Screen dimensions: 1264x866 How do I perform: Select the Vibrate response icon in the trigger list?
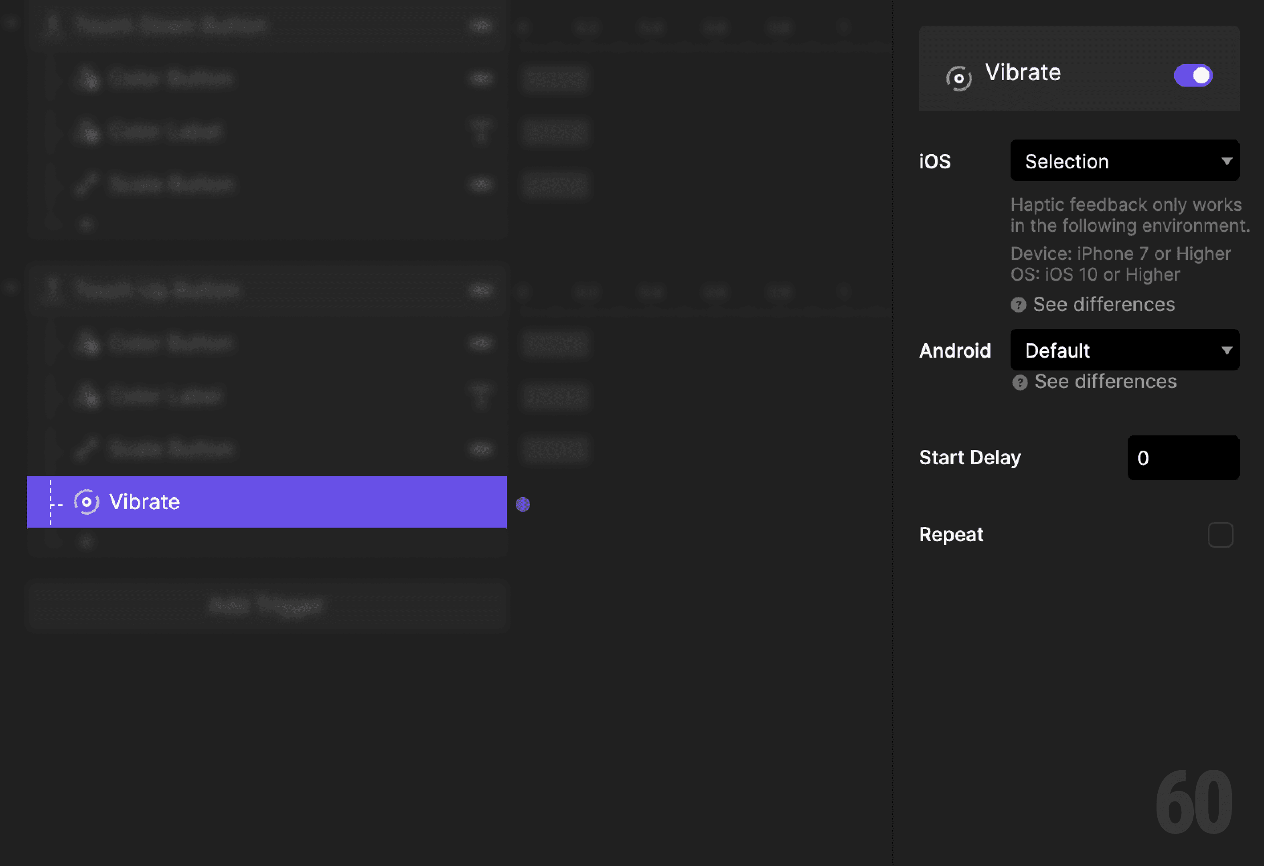point(86,502)
